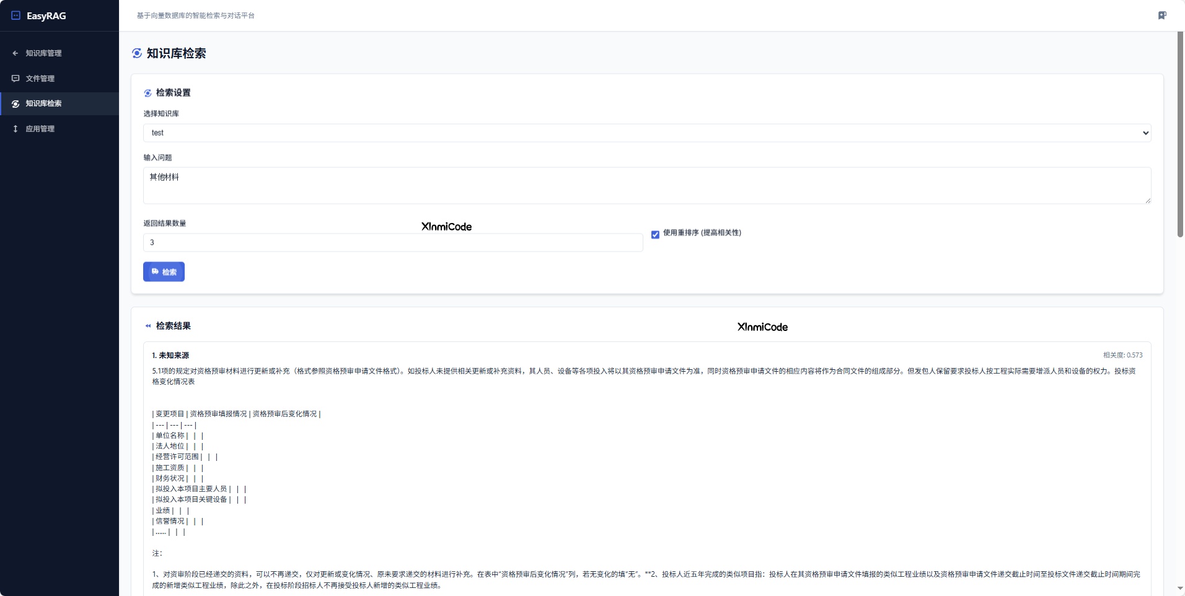
Task: Click the top-right bookmark chat icon
Action: click(x=1162, y=15)
